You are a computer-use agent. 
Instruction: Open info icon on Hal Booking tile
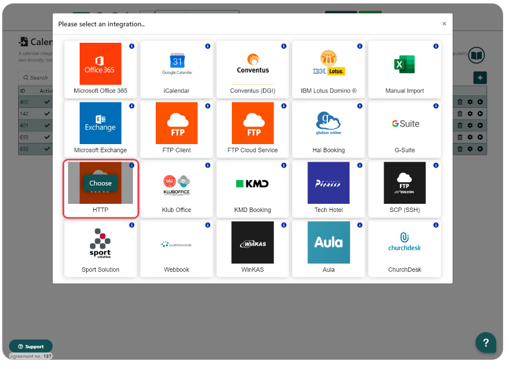360,106
